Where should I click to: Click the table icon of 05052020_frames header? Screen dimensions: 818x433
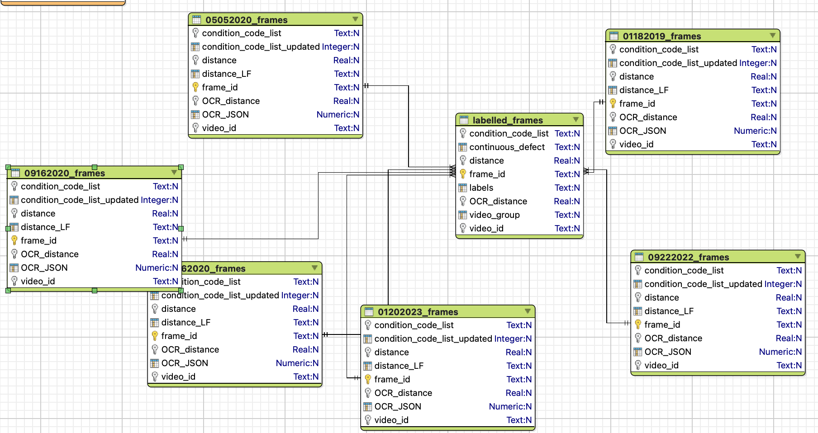pyautogui.click(x=196, y=19)
